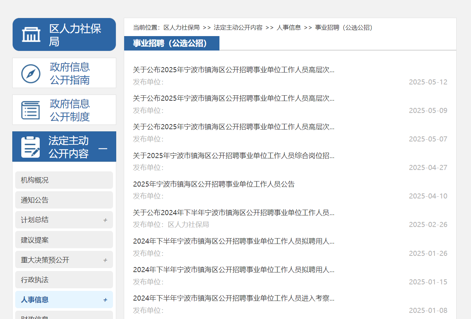The image size is (471, 319).
Task: Click the compass icon for 政府信息公开指南
Action: coord(31,74)
